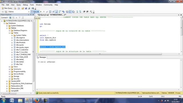The image size is (183, 103).
Task: Click the editor horizontal scrollbar
Action: (x=100, y=54)
